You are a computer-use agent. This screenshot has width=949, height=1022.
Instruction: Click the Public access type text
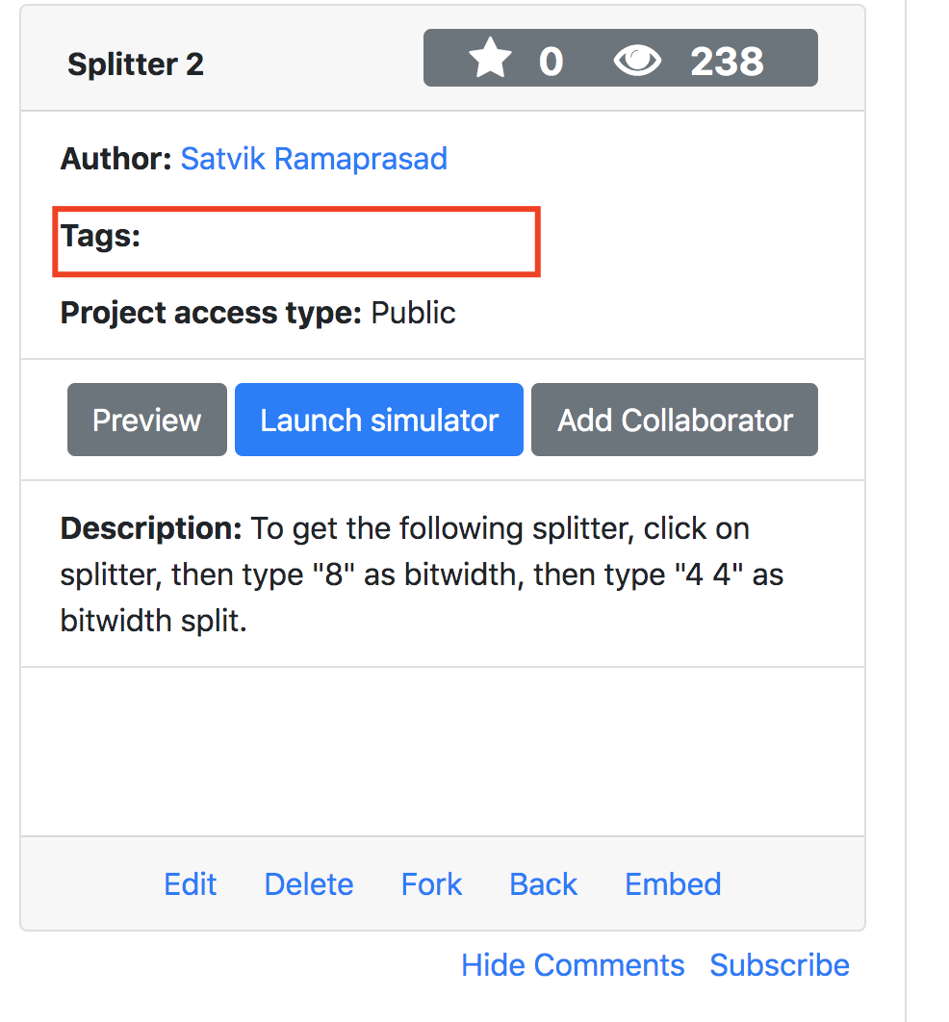pyautogui.click(x=412, y=312)
